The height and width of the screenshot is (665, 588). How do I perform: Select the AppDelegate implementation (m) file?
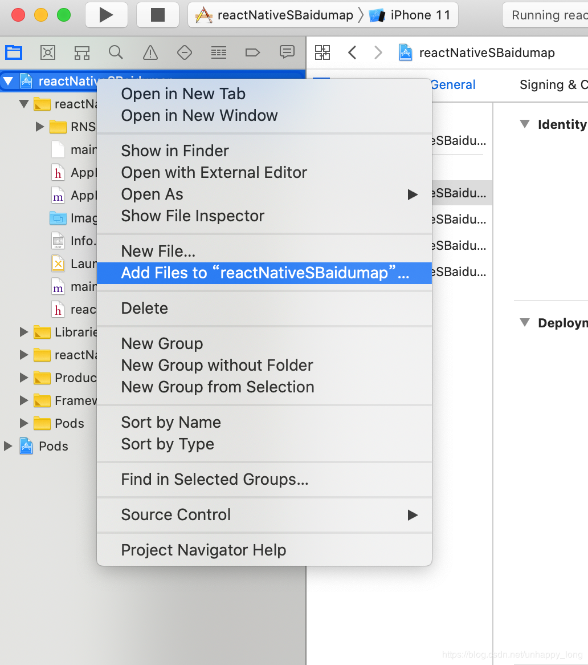coord(48,195)
